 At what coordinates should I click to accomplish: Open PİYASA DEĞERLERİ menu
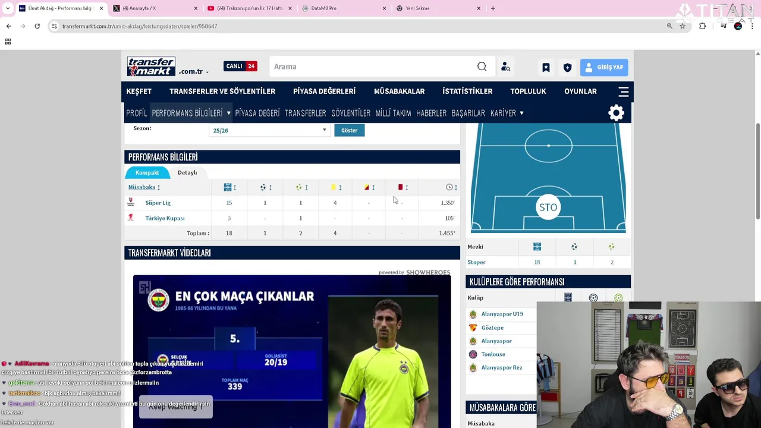[x=324, y=92]
